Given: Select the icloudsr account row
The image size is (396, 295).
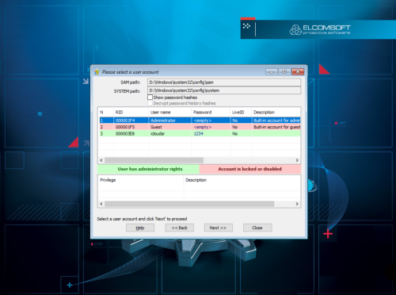Looking at the screenshot, I should coord(200,133).
